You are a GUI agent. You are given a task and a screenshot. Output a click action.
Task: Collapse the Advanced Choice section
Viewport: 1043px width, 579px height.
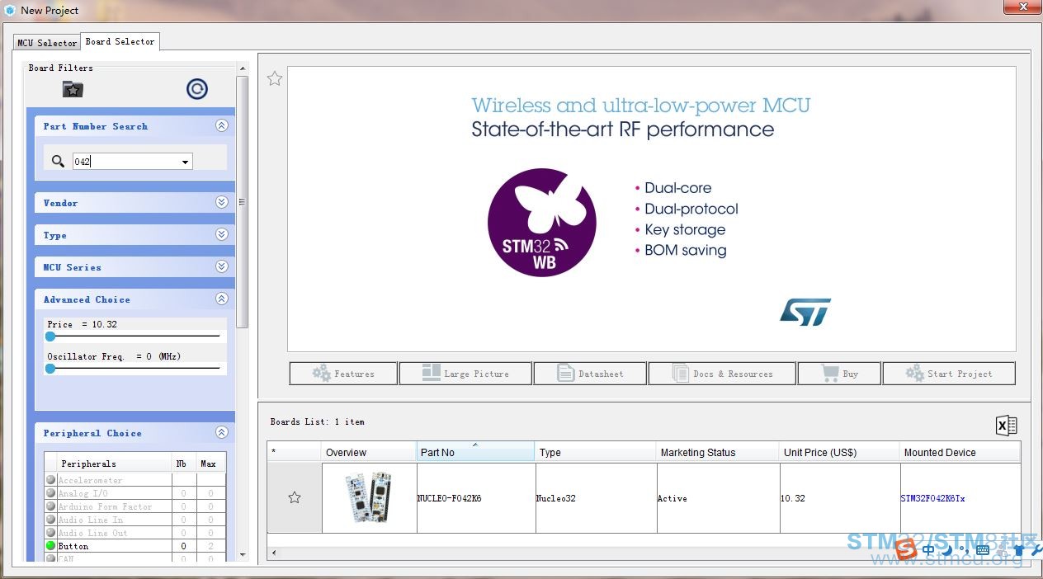click(x=221, y=299)
